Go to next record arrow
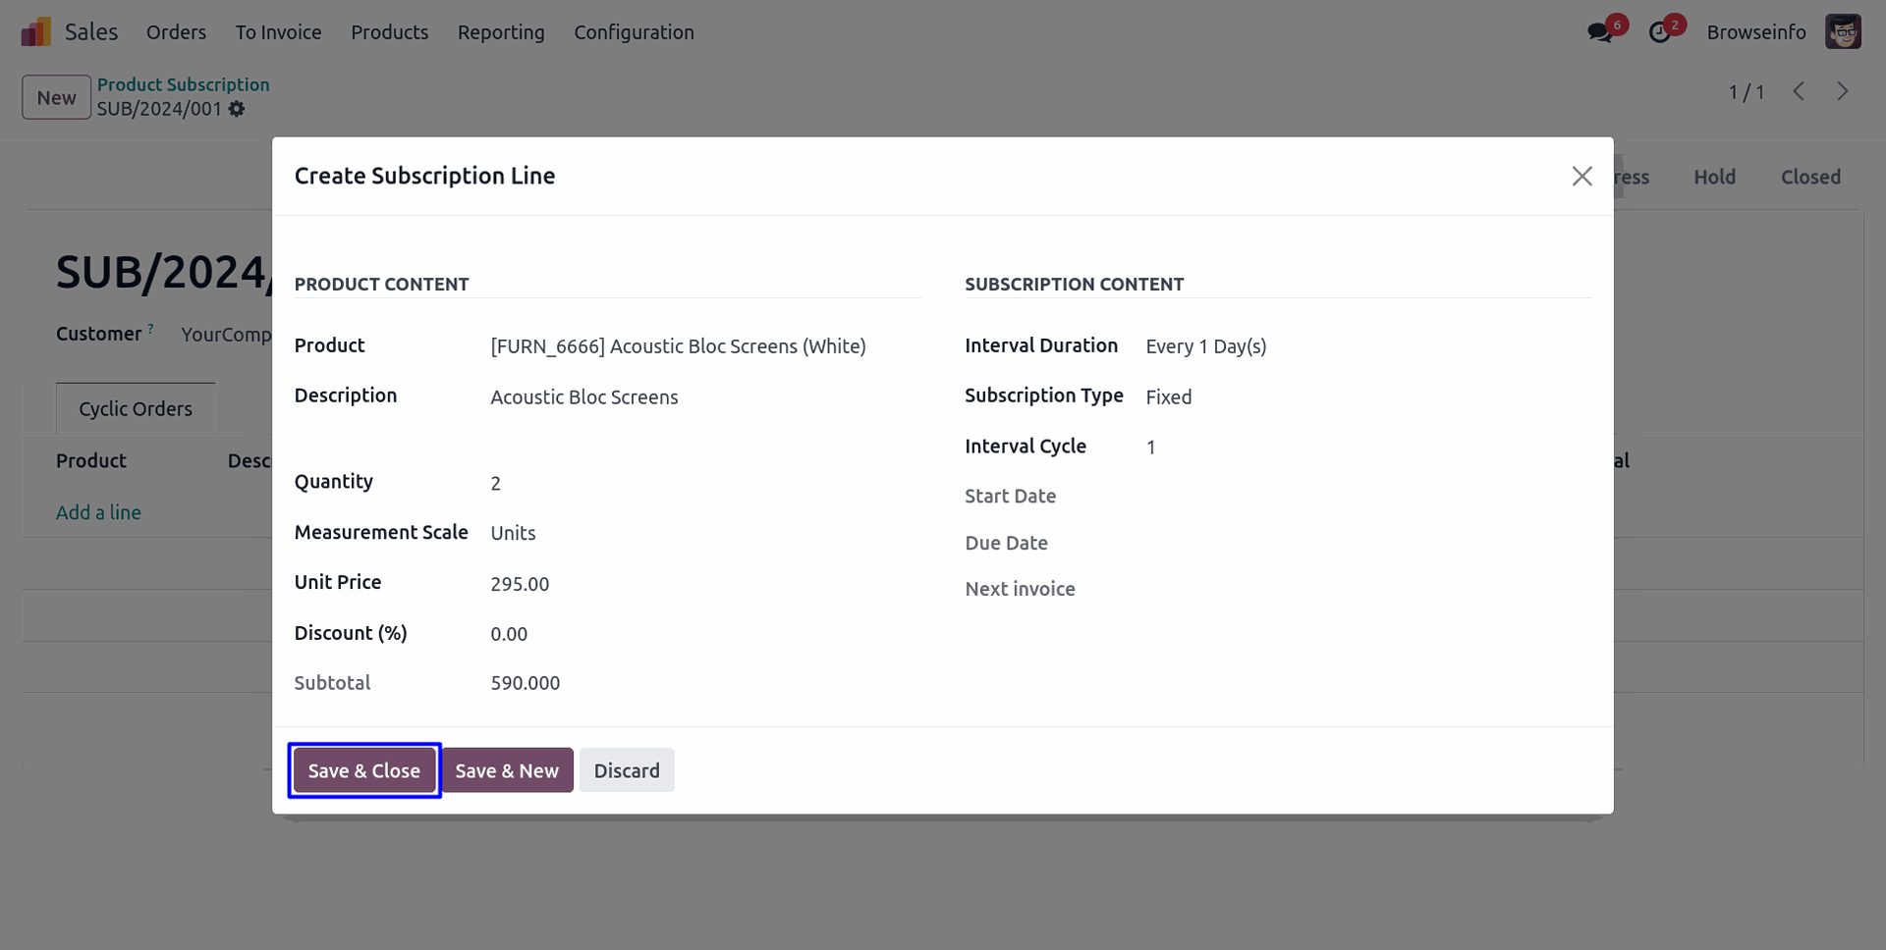 pyautogui.click(x=1843, y=91)
